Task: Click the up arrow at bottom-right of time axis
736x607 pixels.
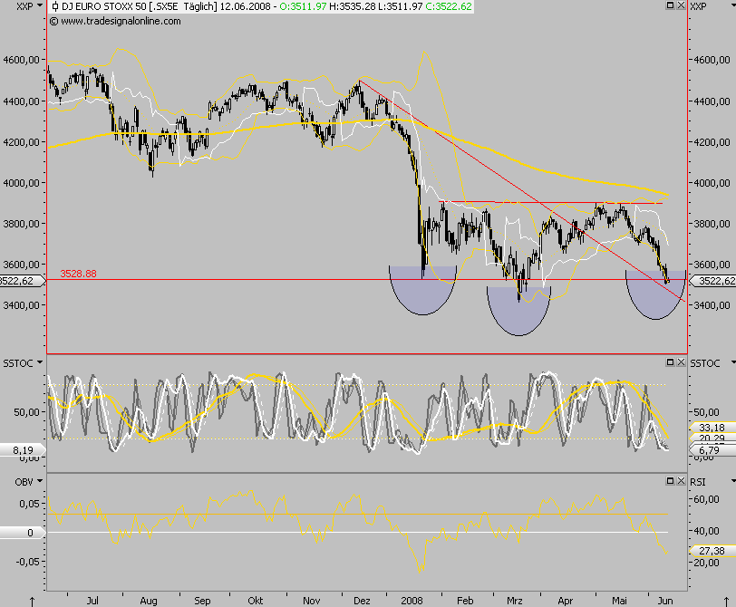Action: [x=726, y=602]
